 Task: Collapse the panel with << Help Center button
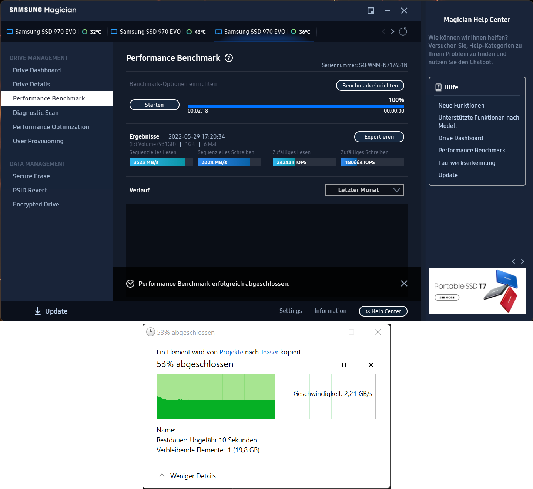point(383,311)
